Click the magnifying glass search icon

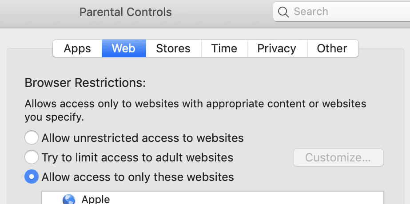tap(283, 12)
